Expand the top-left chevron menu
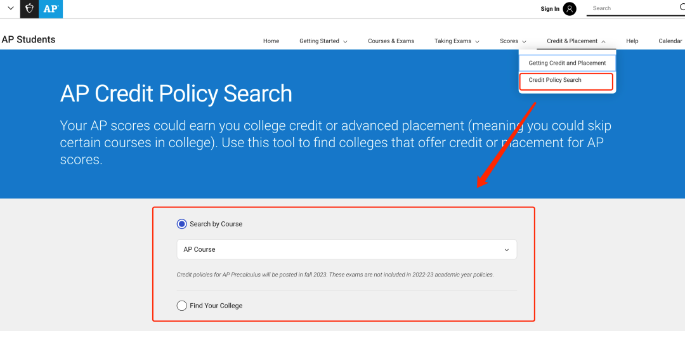Viewport: 685px width, 345px height. (x=10, y=9)
